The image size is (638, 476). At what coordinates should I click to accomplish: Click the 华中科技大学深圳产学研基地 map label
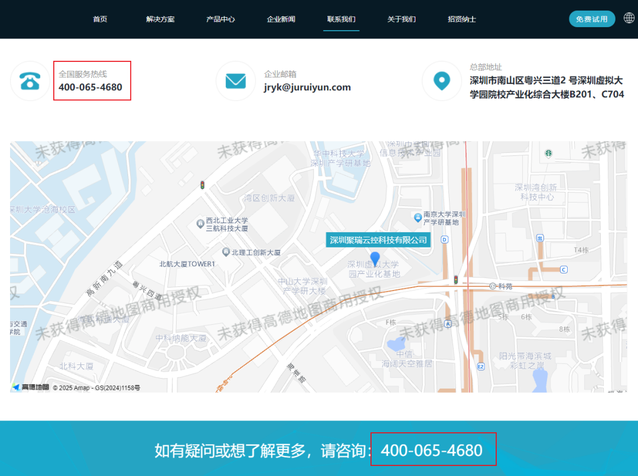(x=340, y=158)
